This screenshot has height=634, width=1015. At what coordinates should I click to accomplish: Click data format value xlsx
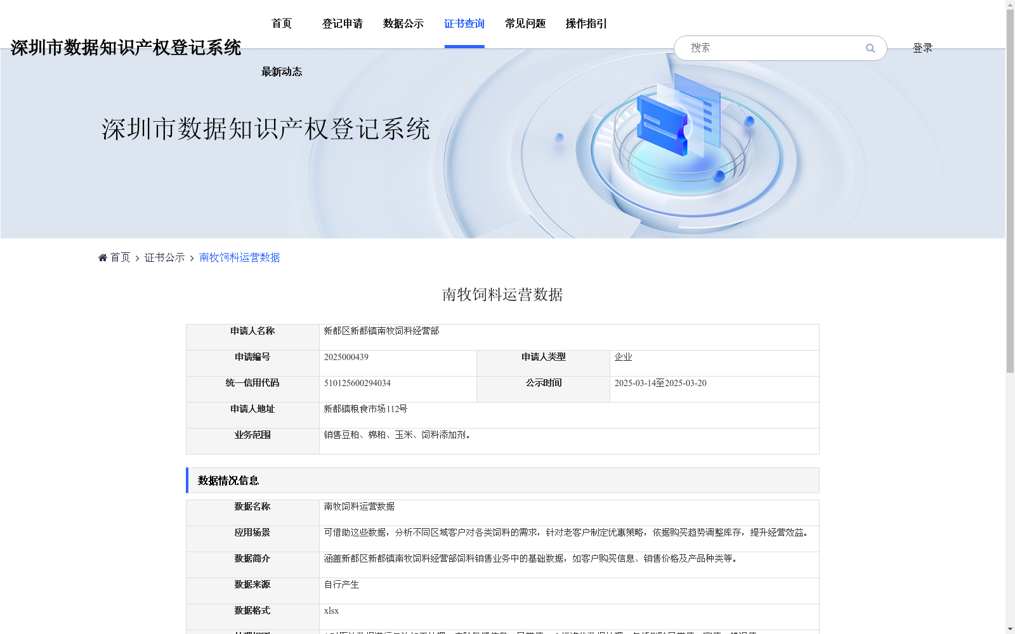tap(331, 611)
